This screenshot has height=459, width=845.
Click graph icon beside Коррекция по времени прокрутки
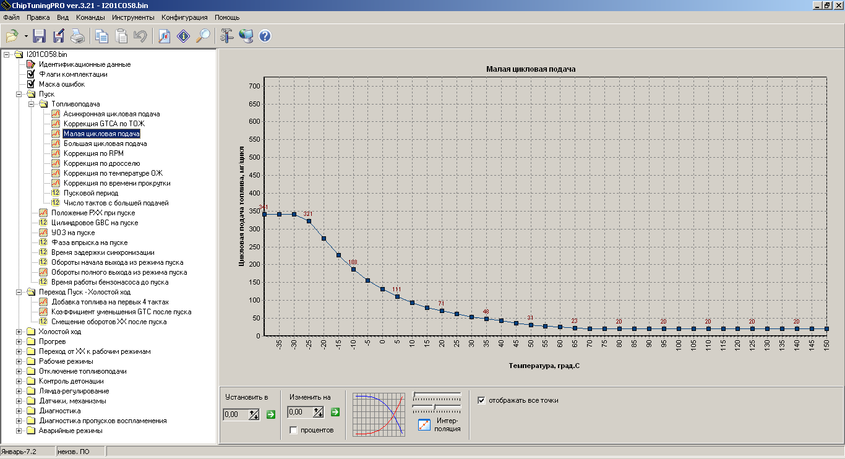coord(56,183)
